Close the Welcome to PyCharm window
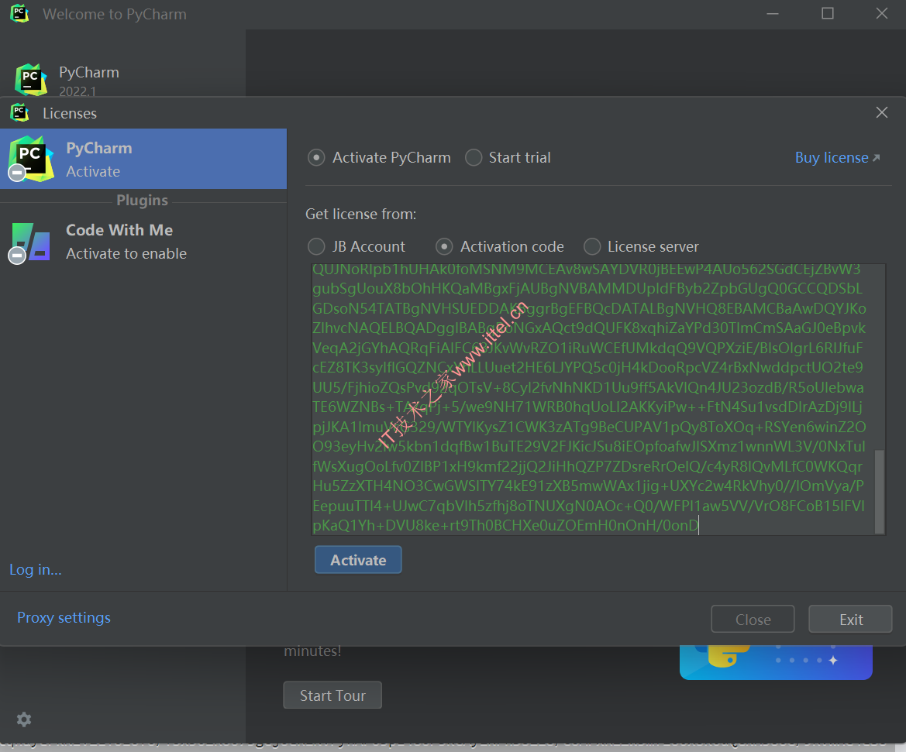This screenshot has width=906, height=752. tap(882, 13)
